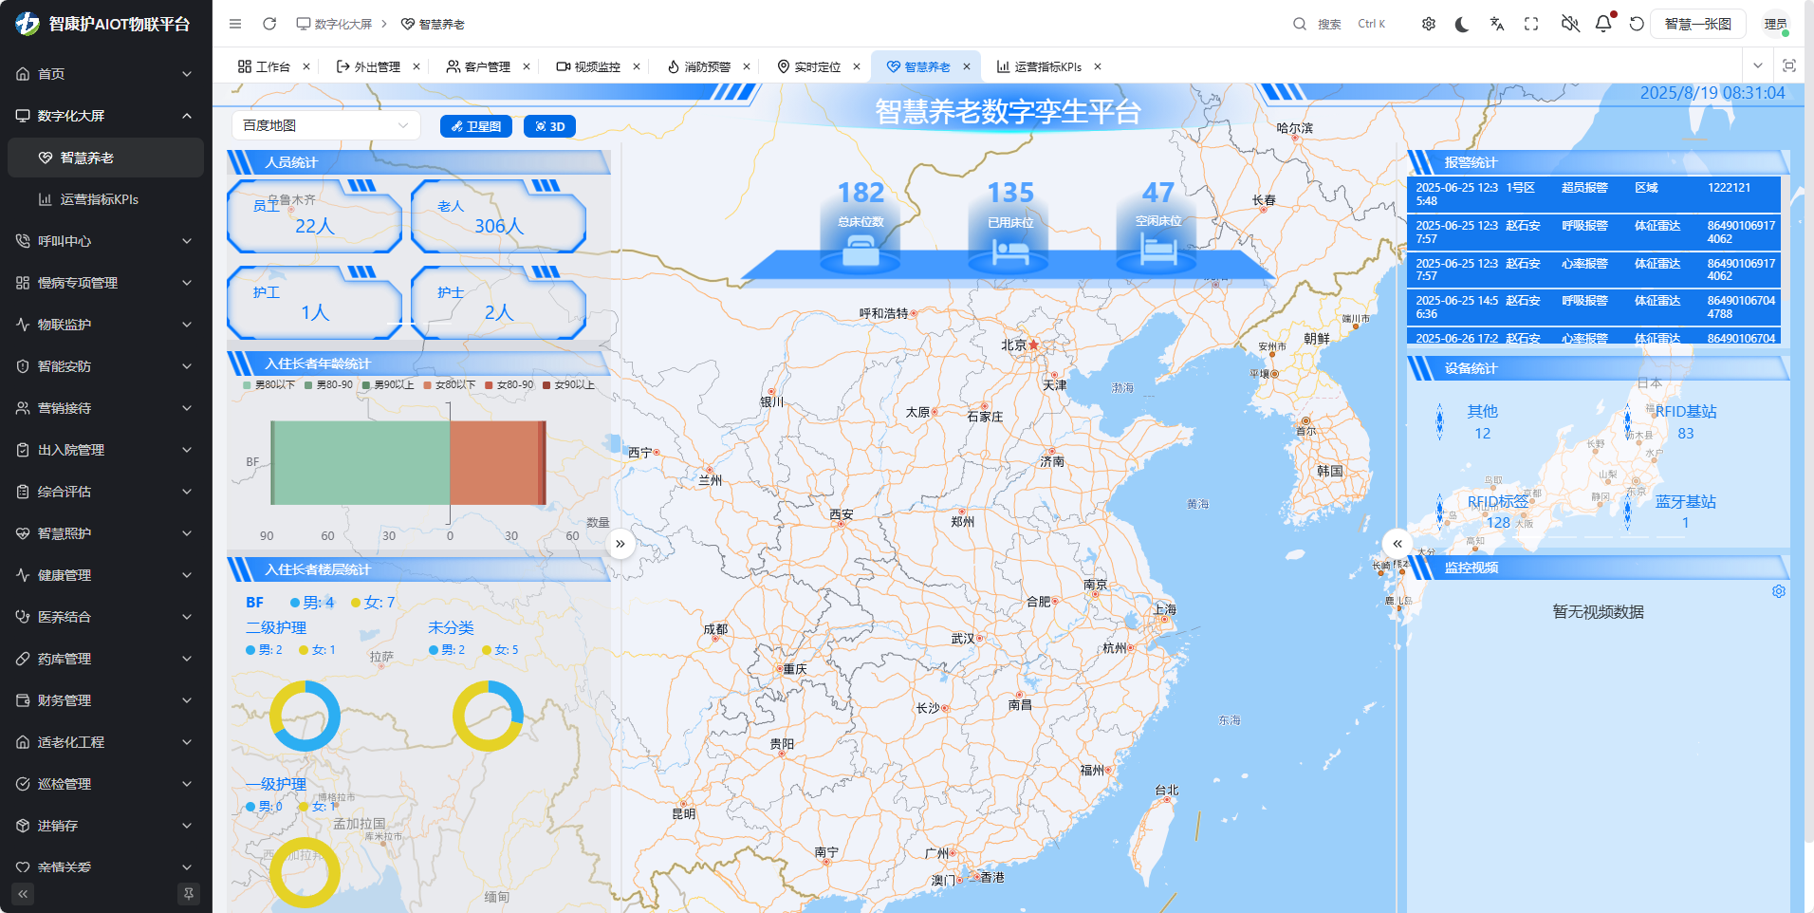Expand the 慢病专项管理 sidebar menu
This screenshot has height=913, width=1814.
tap(105, 283)
